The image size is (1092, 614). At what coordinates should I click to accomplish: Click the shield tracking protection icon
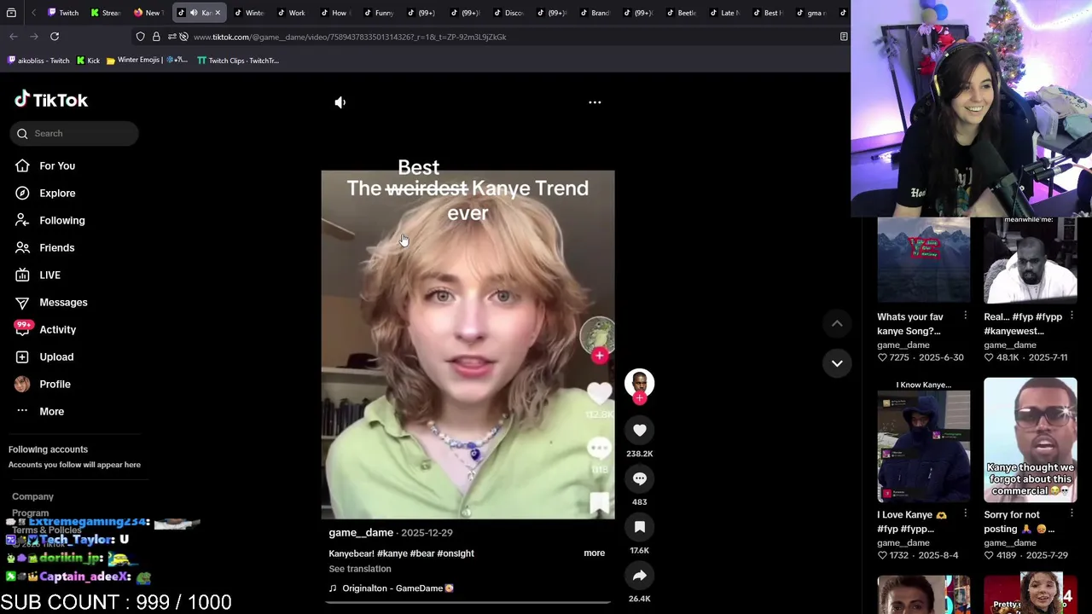click(x=141, y=37)
